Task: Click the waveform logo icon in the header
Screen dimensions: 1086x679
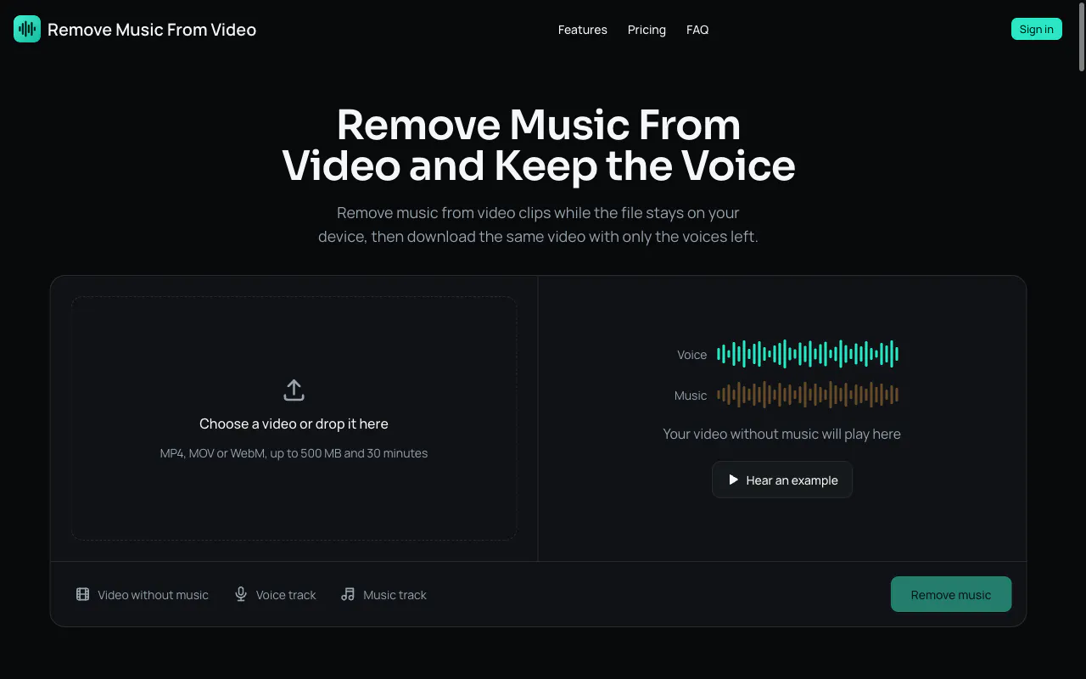Action: click(27, 29)
